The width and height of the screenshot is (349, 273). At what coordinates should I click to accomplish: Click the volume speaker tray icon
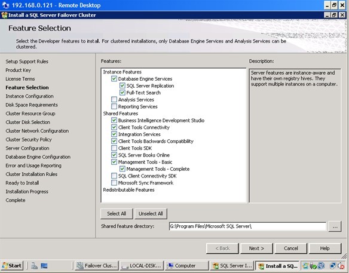pos(341,266)
